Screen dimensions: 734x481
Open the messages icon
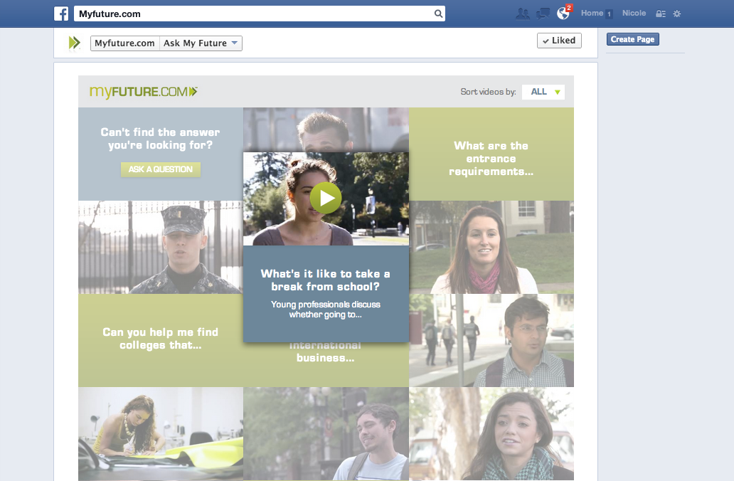543,14
